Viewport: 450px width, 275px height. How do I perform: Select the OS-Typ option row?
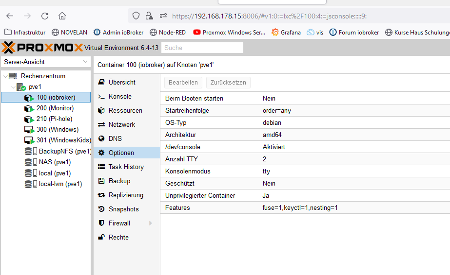tap(305, 122)
